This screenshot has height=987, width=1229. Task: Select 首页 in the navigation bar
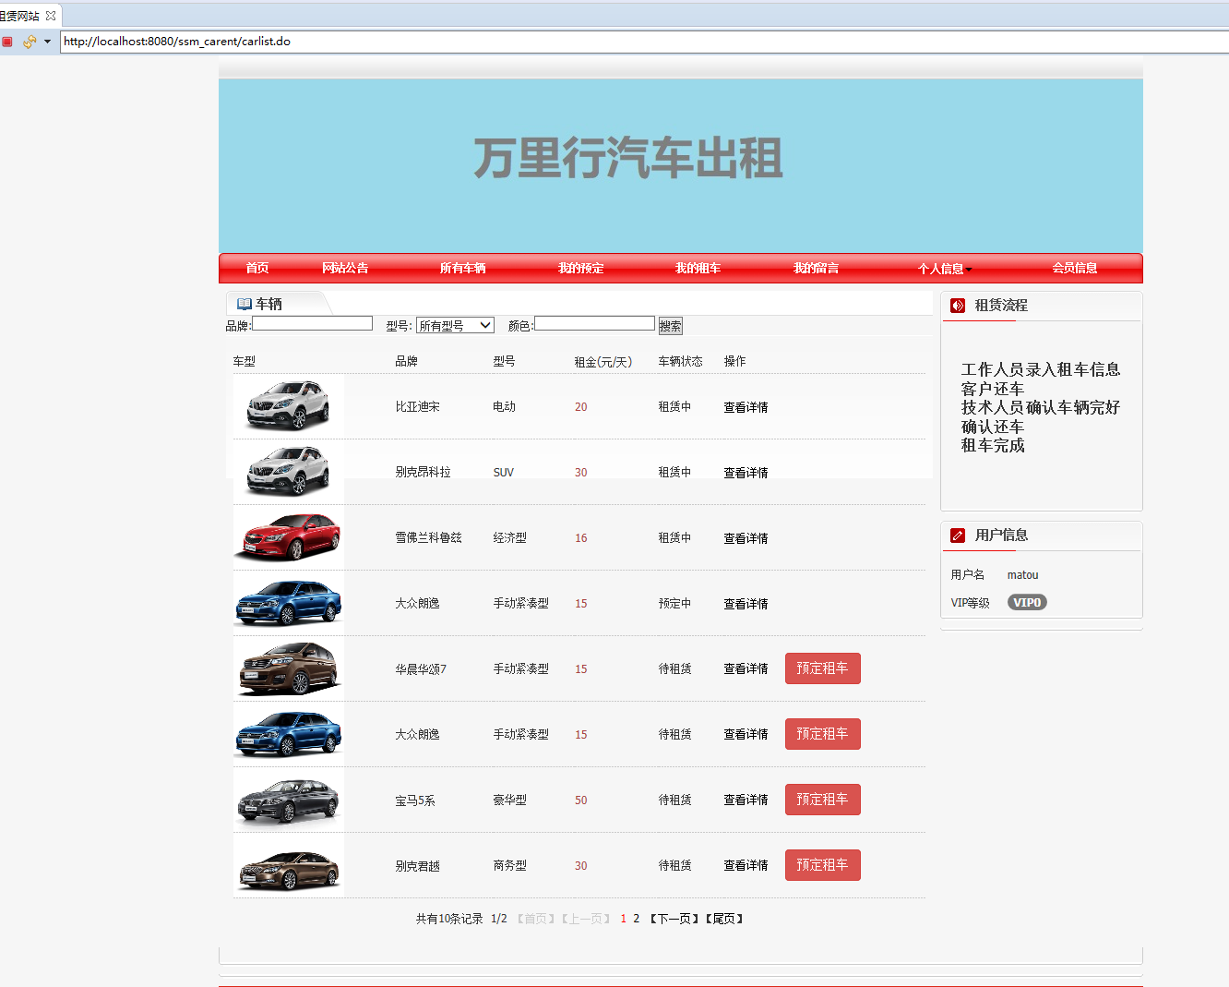click(x=257, y=268)
